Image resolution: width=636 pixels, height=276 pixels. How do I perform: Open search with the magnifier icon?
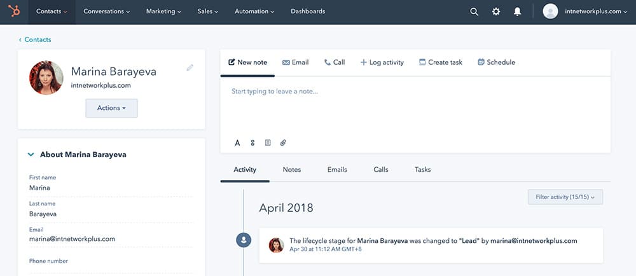474,11
